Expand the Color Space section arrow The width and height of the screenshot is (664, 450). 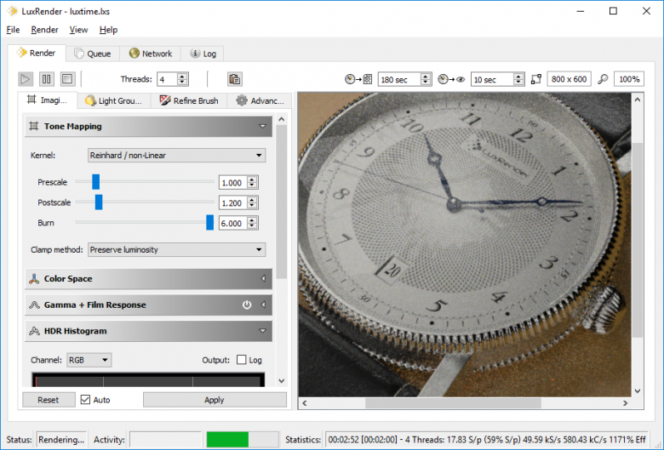point(263,278)
